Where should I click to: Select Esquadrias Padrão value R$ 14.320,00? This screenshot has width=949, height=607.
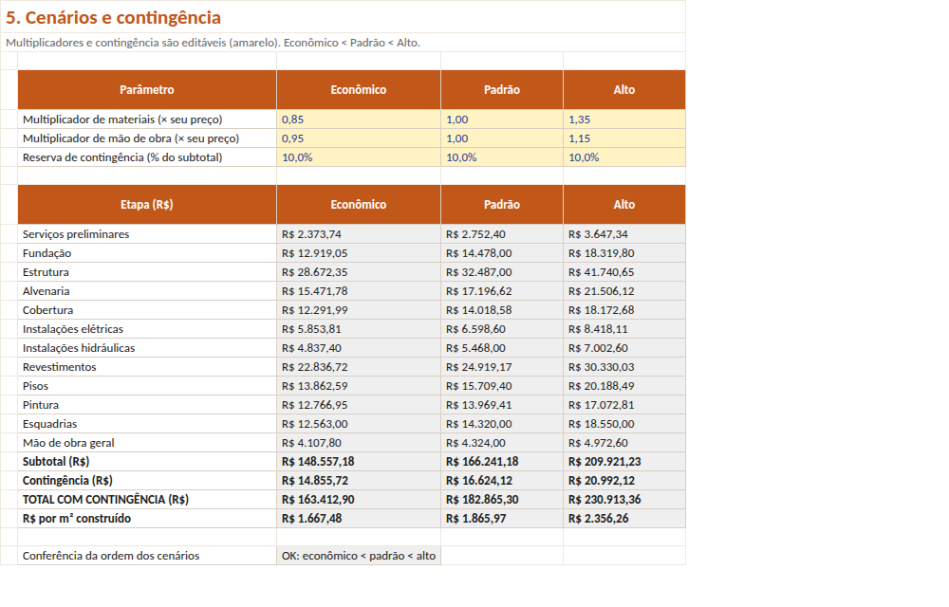(502, 424)
